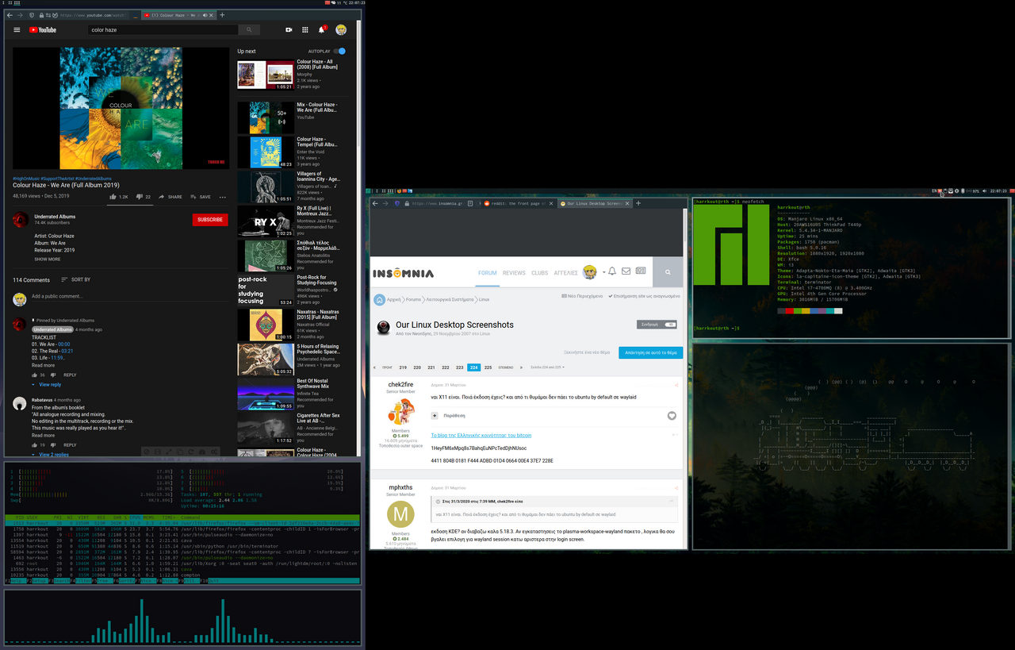Go to forum page 219
Image resolution: width=1015 pixels, height=650 pixels.
coord(403,367)
